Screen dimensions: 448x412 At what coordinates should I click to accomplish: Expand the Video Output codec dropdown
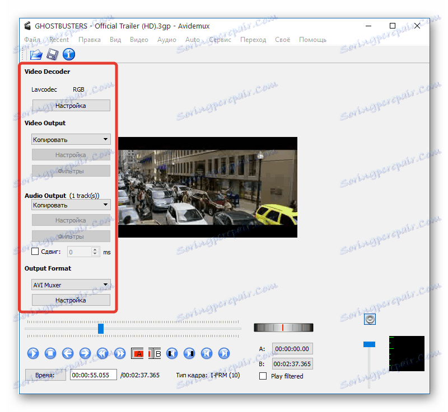point(71,139)
